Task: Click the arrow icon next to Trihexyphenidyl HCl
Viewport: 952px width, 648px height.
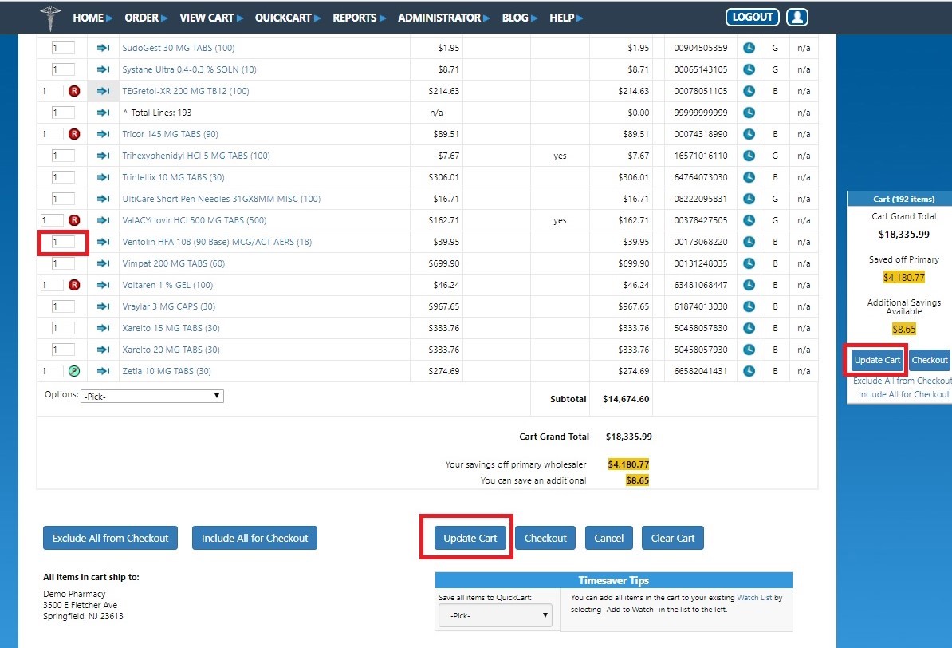Action: coord(103,156)
